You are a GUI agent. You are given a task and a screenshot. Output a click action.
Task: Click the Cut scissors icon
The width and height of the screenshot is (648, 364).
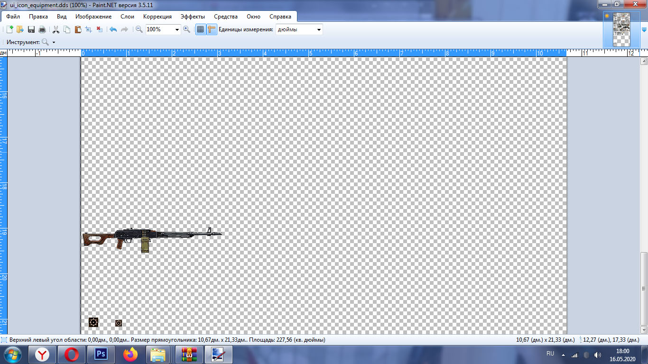(x=56, y=29)
